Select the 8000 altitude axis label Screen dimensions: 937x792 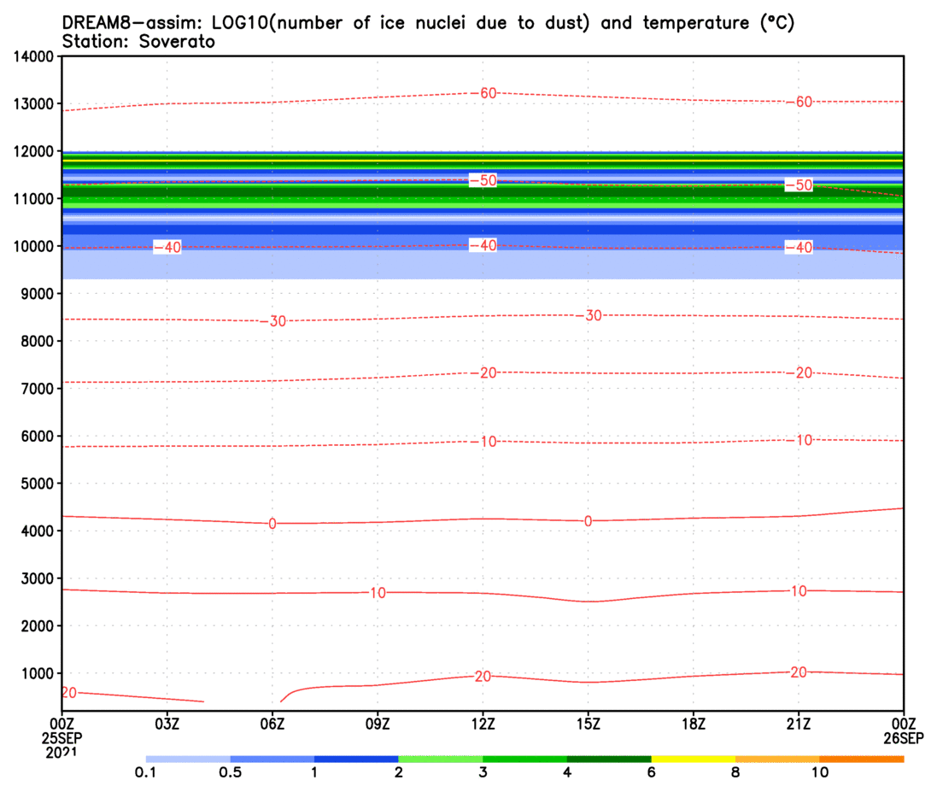[x=37, y=341]
